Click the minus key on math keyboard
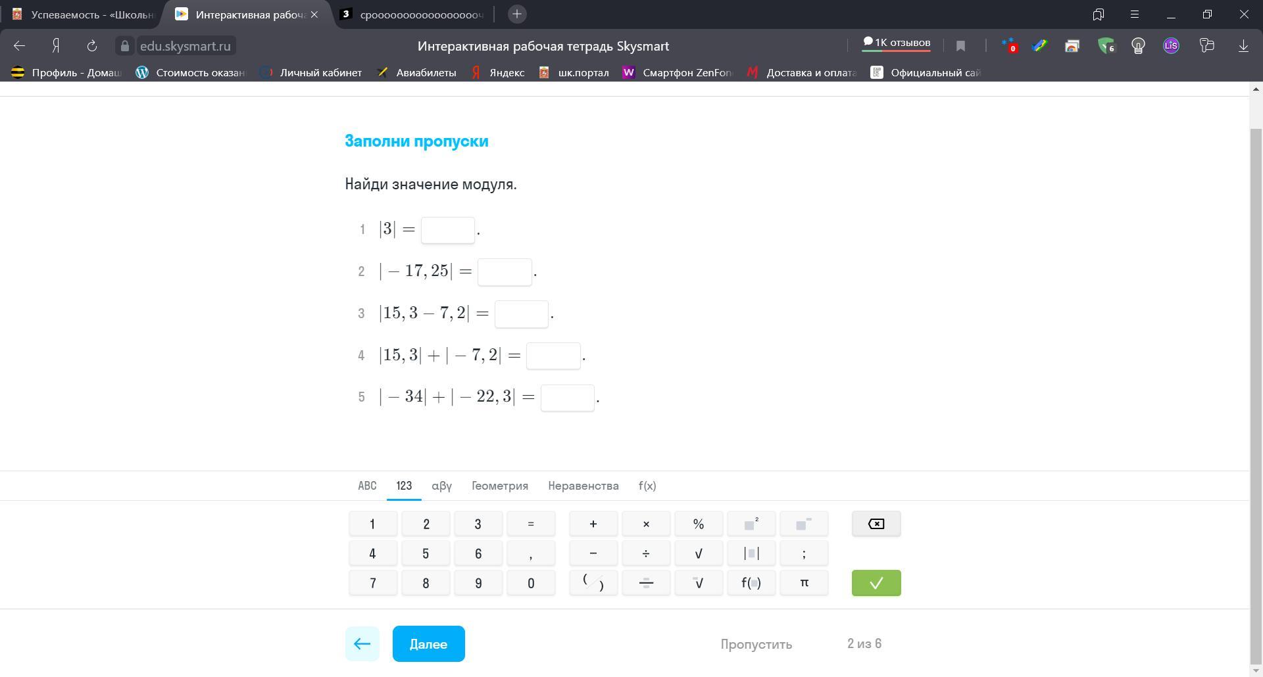 593,553
